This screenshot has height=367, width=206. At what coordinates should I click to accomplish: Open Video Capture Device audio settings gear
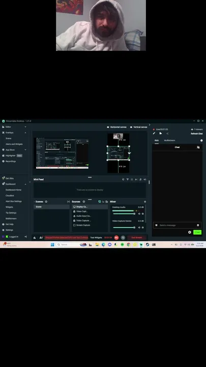coord(143,227)
